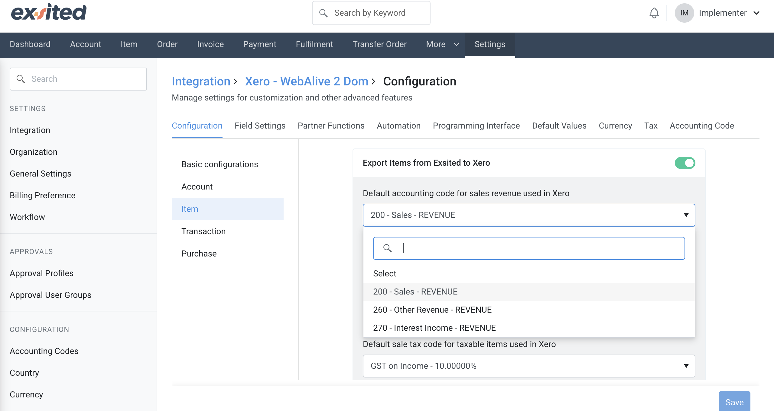The image size is (774, 411).
Task: Select Basic configurations section
Action: coord(227,164)
